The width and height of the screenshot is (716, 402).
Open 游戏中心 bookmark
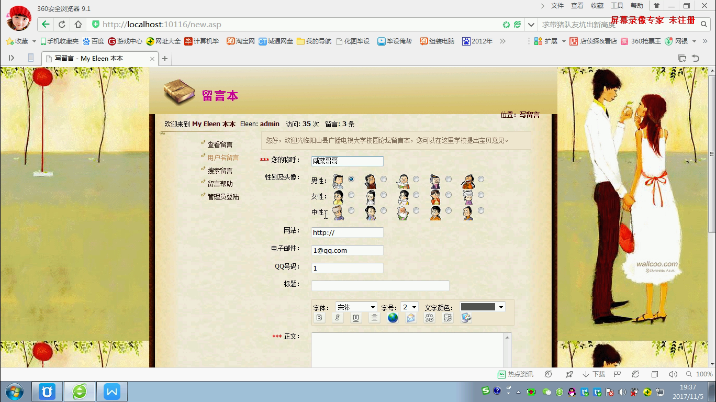click(x=125, y=41)
